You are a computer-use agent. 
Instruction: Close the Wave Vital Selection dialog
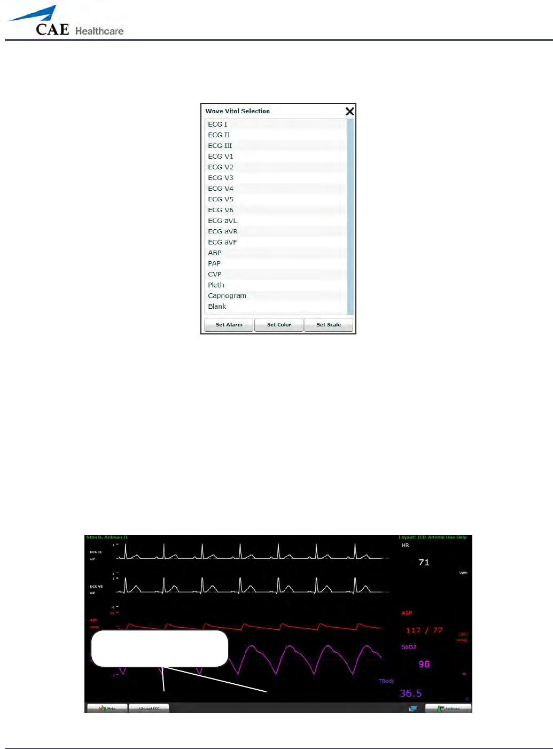tap(349, 111)
